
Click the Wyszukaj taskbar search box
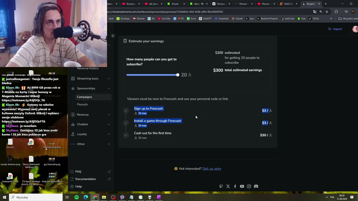pyautogui.click(x=36, y=197)
